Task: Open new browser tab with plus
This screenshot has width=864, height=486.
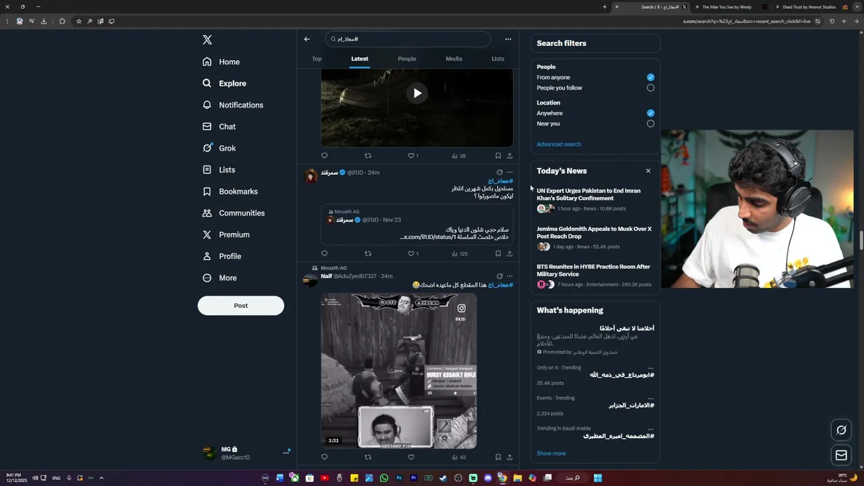Action: click(605, 7)
